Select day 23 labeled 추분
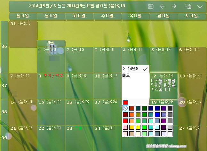Screen dimensions: 207x151 [79, 138]
